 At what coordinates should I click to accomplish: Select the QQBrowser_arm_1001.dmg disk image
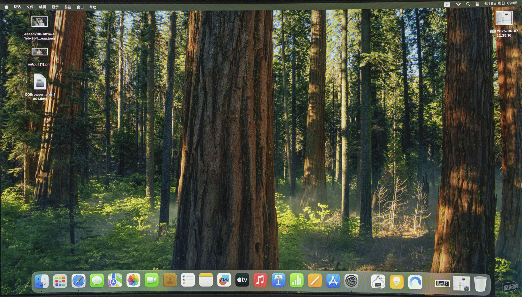pos(40,87)
